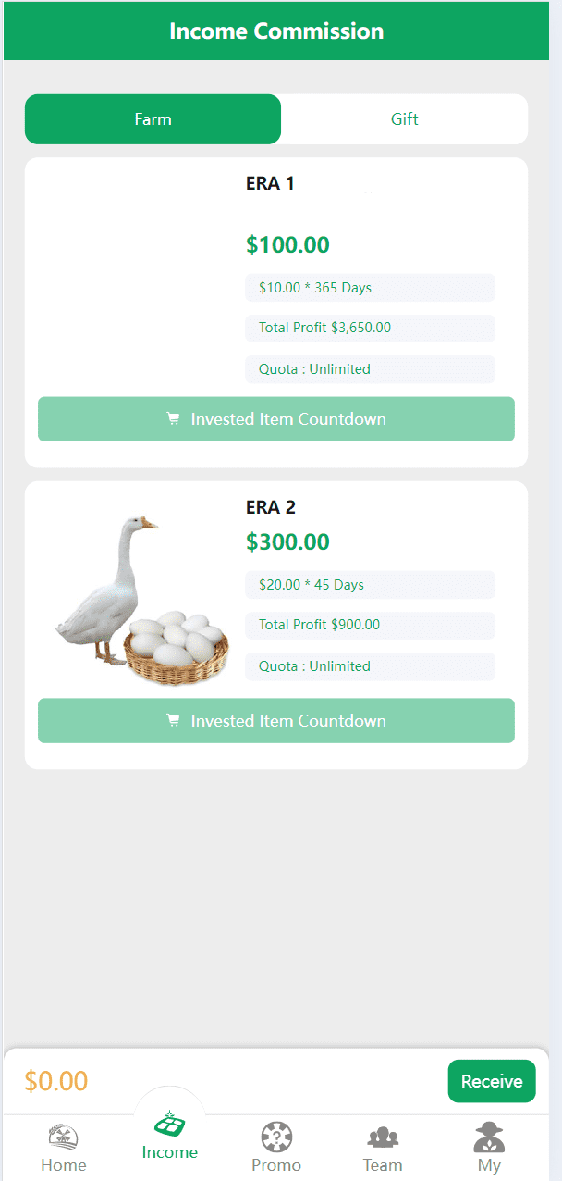Viewport: 562px width, 1181px height.
Task: Click cart icon in ERA 2 button
Action: pos(173,721)
